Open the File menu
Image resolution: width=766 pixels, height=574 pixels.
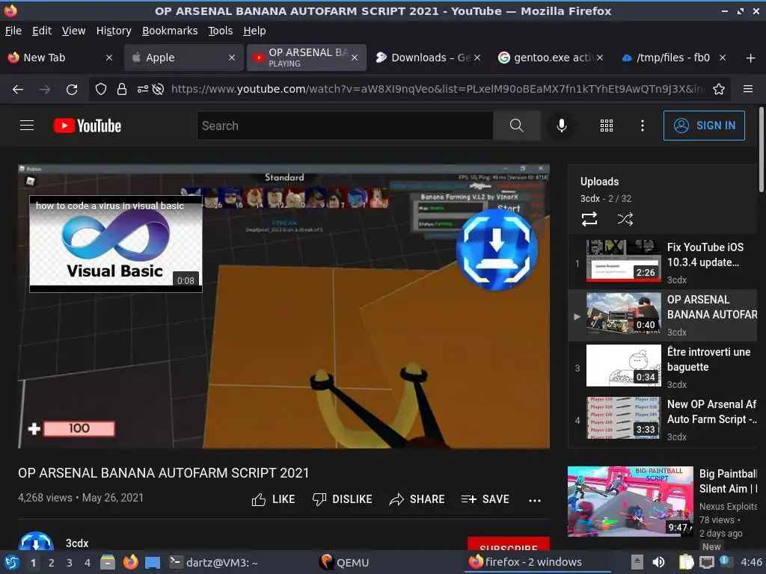point(13,31)
